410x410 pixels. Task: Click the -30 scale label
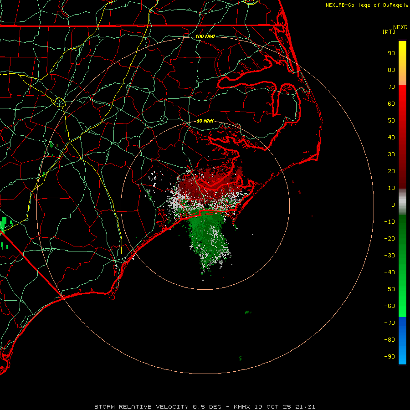point(389,256)
